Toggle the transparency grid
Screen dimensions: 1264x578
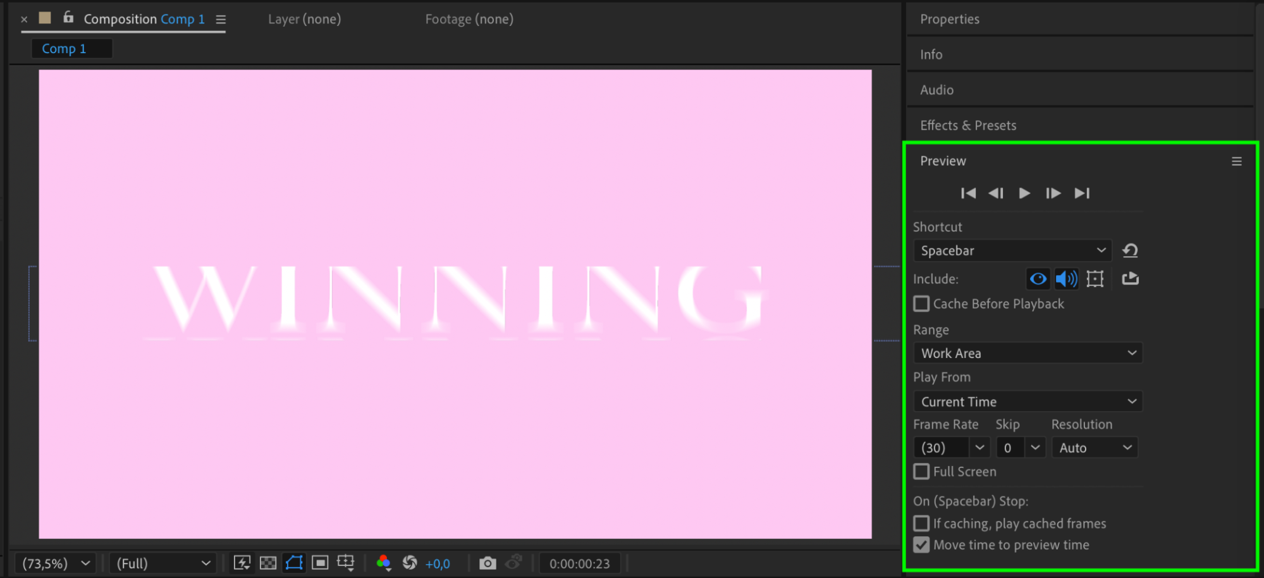point(268,563)
